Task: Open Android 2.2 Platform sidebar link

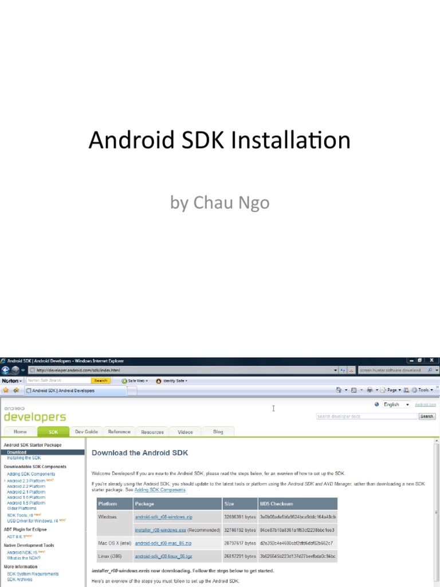Action: (x=26, y=486)
